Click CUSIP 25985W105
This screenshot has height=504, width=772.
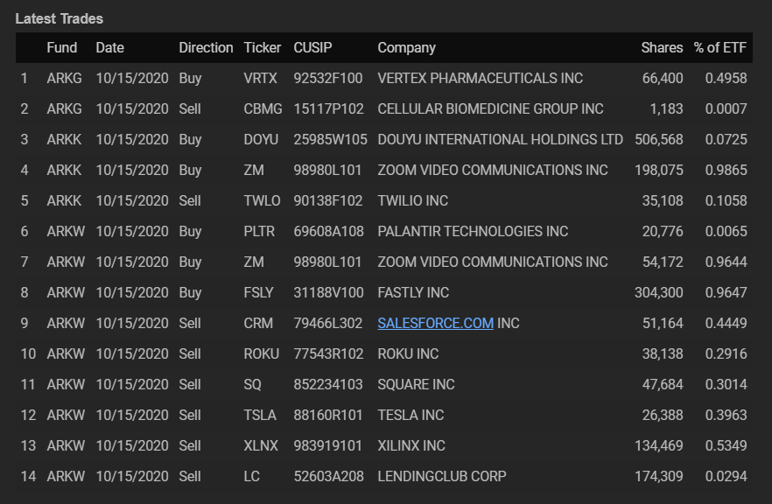[330, 140]
